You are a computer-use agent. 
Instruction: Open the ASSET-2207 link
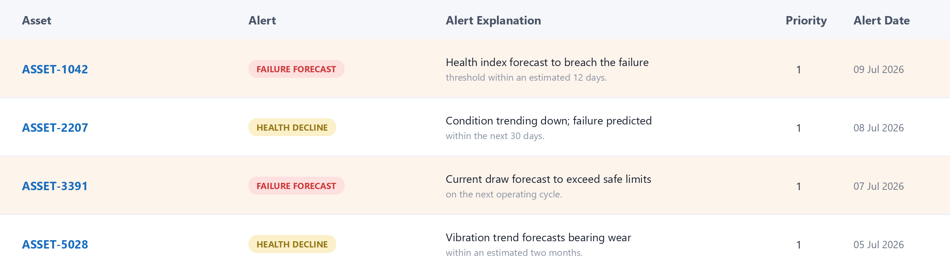coord(55,127)
